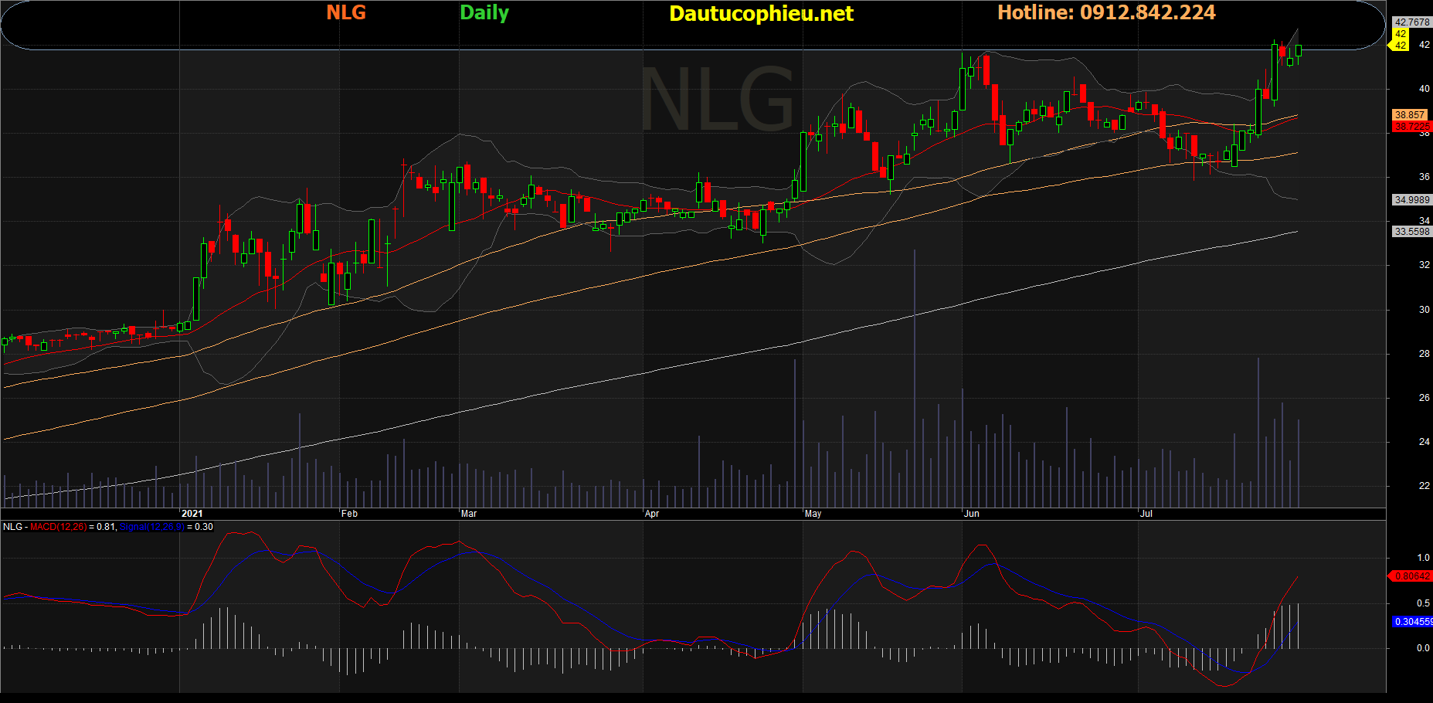This screenshot has width=1433, height=703.
Task: Click the blue 0.304559 signal value tag
Action: [x=1412, y=622]
